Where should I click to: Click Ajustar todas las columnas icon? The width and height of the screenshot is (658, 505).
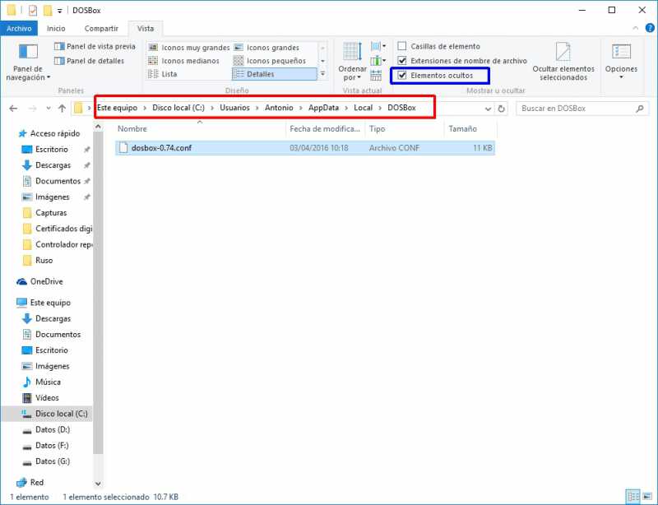pyautogui.click(x=376, y=76)
